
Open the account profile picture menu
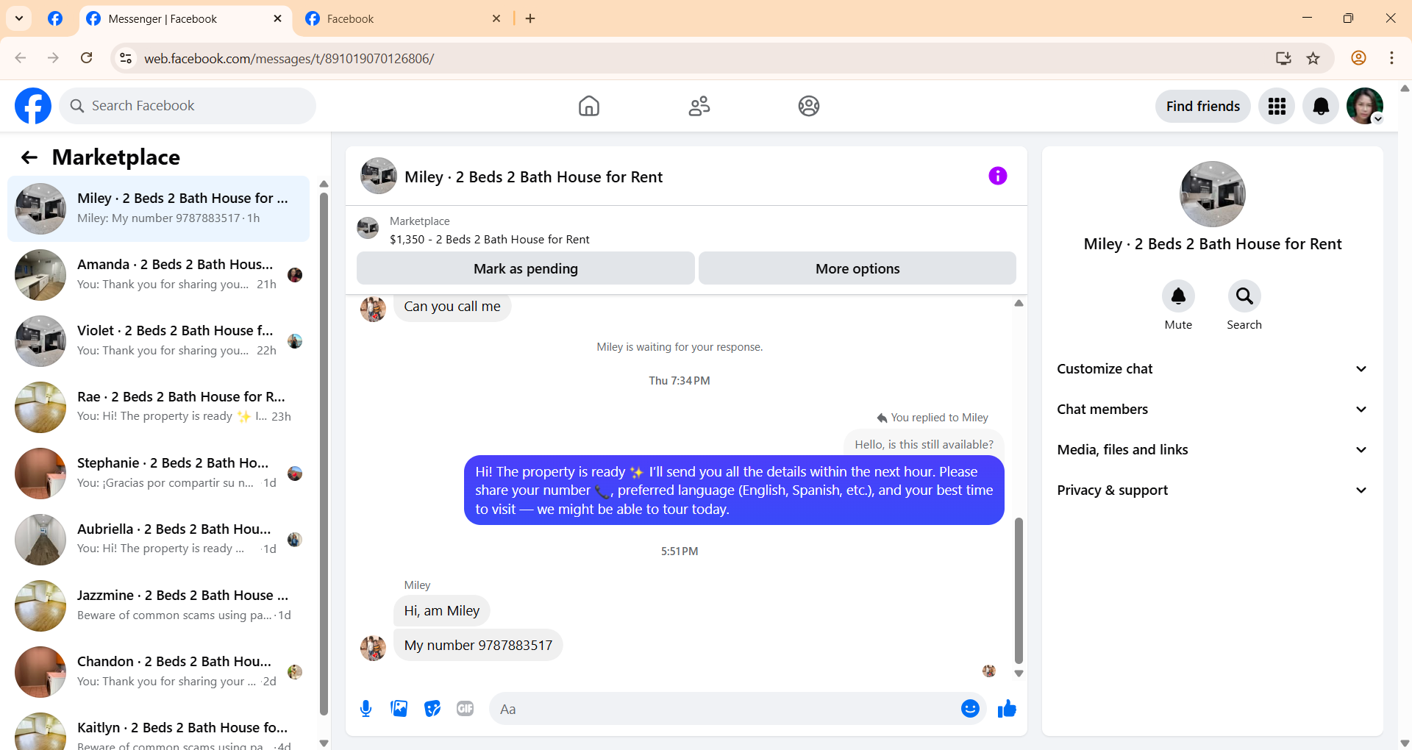pos(1365,106)
